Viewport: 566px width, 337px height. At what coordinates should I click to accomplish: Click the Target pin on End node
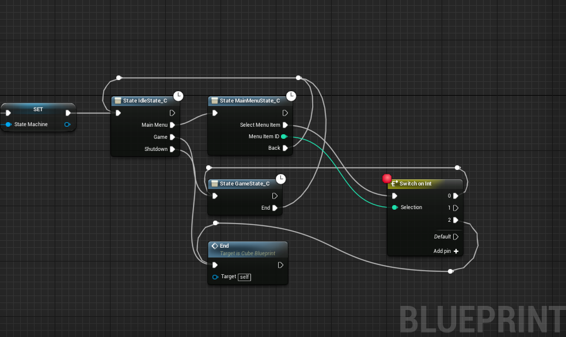(x=215, y=277)
